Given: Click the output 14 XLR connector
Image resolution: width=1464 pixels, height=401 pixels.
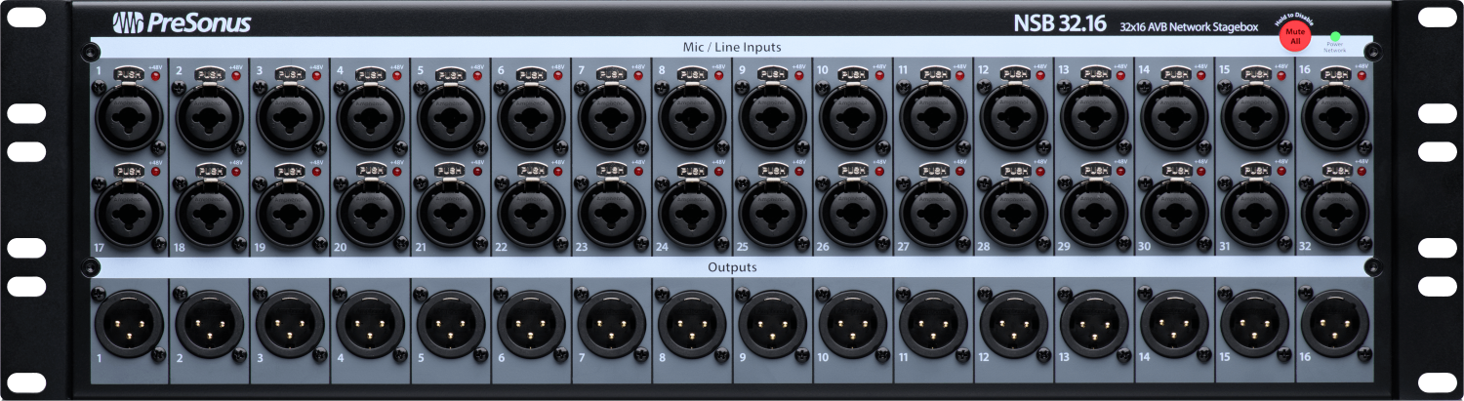Looking at the screenshot, I should pyautogui.click(x=1175, y=324).
